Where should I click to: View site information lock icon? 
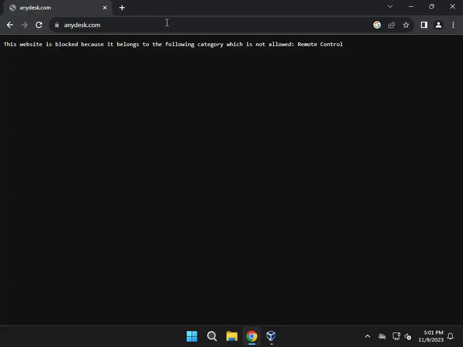(x=57, y=25)
